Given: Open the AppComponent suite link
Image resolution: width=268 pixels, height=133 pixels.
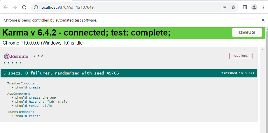Looking at the screenshot, I should tap(19, 93).
